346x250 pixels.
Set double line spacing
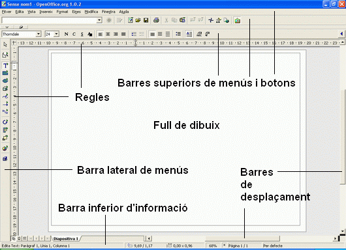(168, 34)
